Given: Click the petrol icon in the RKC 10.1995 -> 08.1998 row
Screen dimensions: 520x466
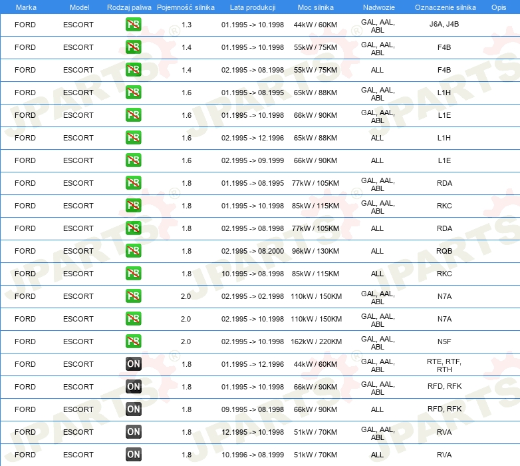Looking at the screenshot, I should tap(133, 274).
